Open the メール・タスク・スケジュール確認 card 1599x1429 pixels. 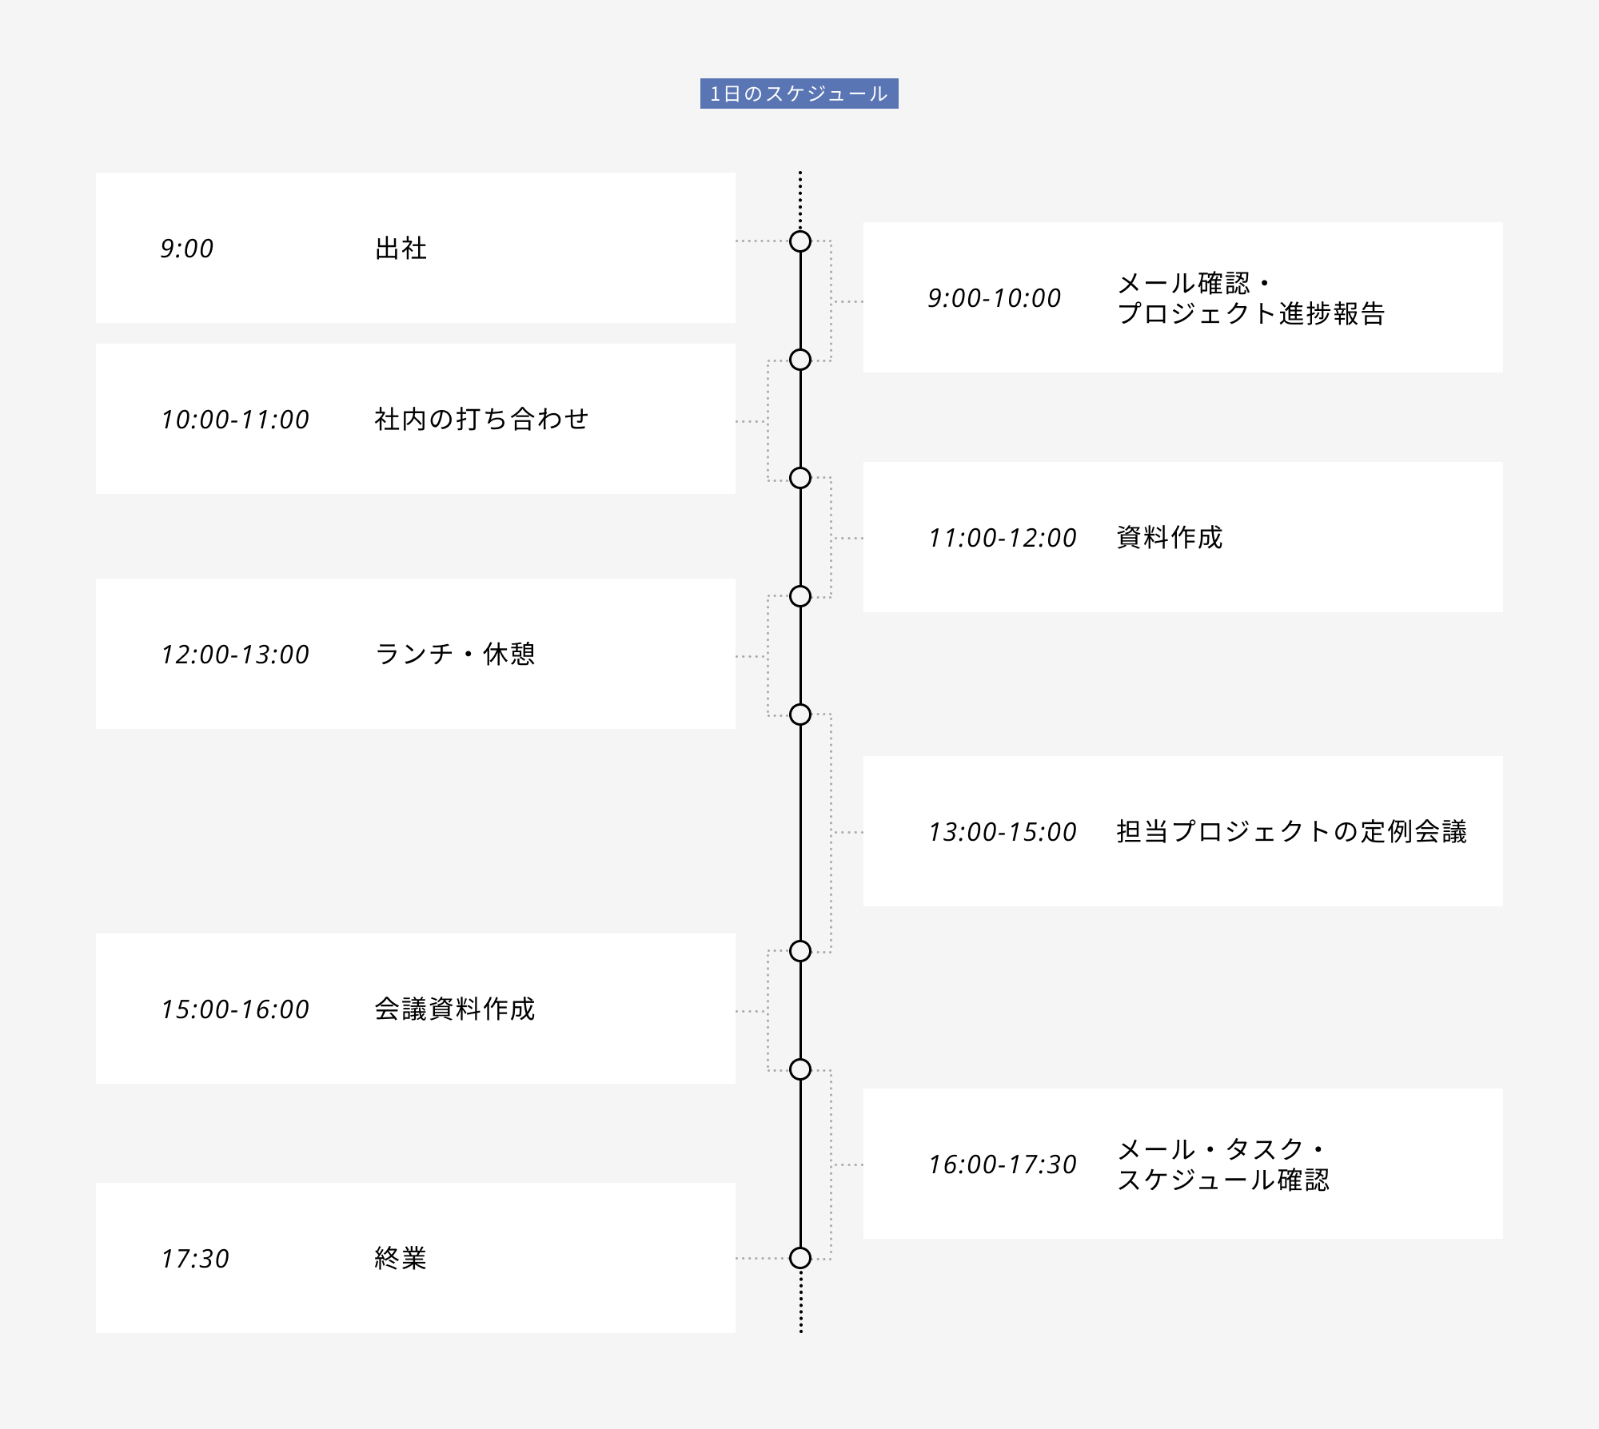click(x=1182, y=1164)
